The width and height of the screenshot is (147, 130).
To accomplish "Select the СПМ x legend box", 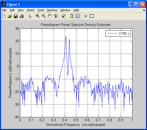I will tap(118, 33).
